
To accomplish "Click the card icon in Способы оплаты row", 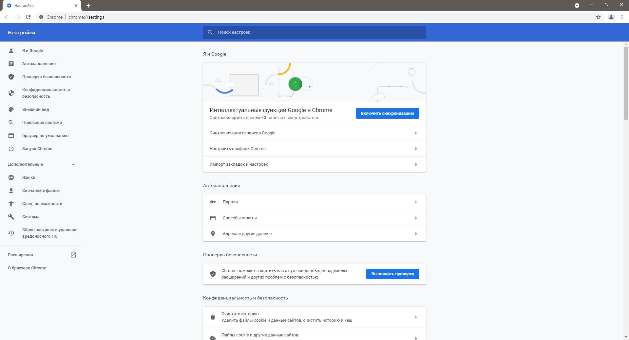I will [x=213, y=218].
